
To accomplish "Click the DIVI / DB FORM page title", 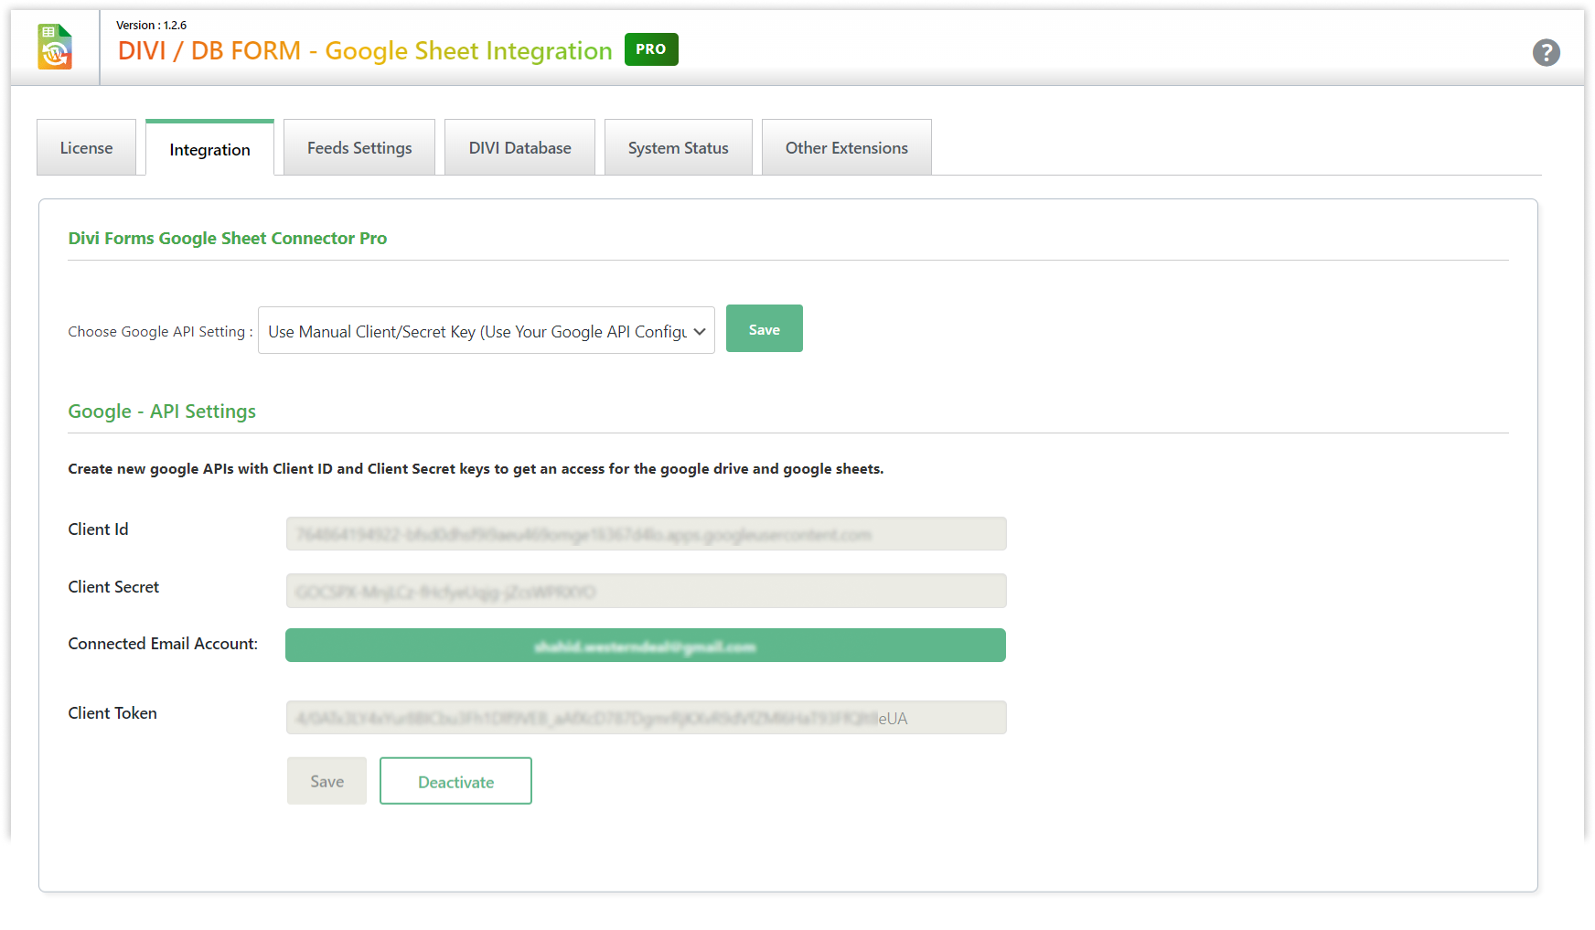I will tap(364, 51).
